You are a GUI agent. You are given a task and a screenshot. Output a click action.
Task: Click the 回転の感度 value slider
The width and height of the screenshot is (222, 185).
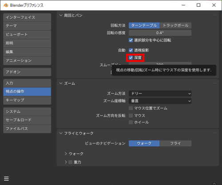pyautogui.click(x=160, y=33)
